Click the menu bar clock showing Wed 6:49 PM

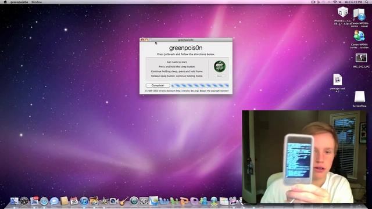[353, 2]
